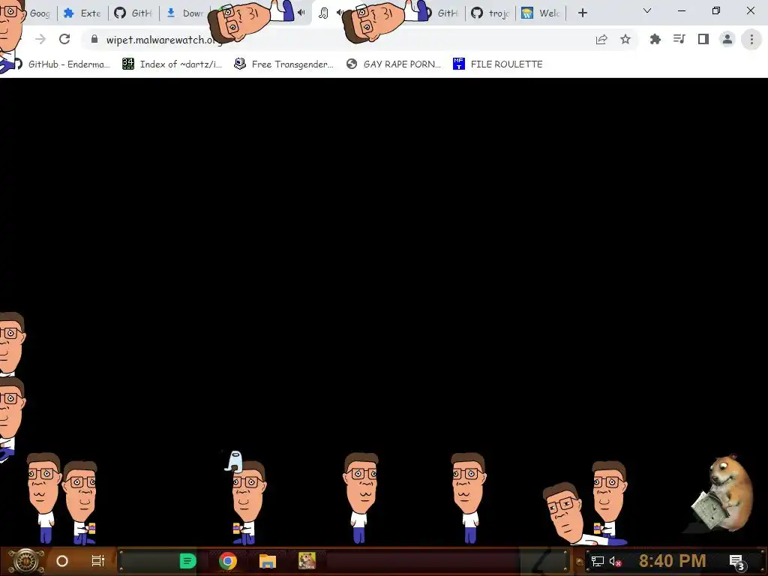Click the forward navigation arrow
This screenshot has height=576, width=768.
pos(40,39)
